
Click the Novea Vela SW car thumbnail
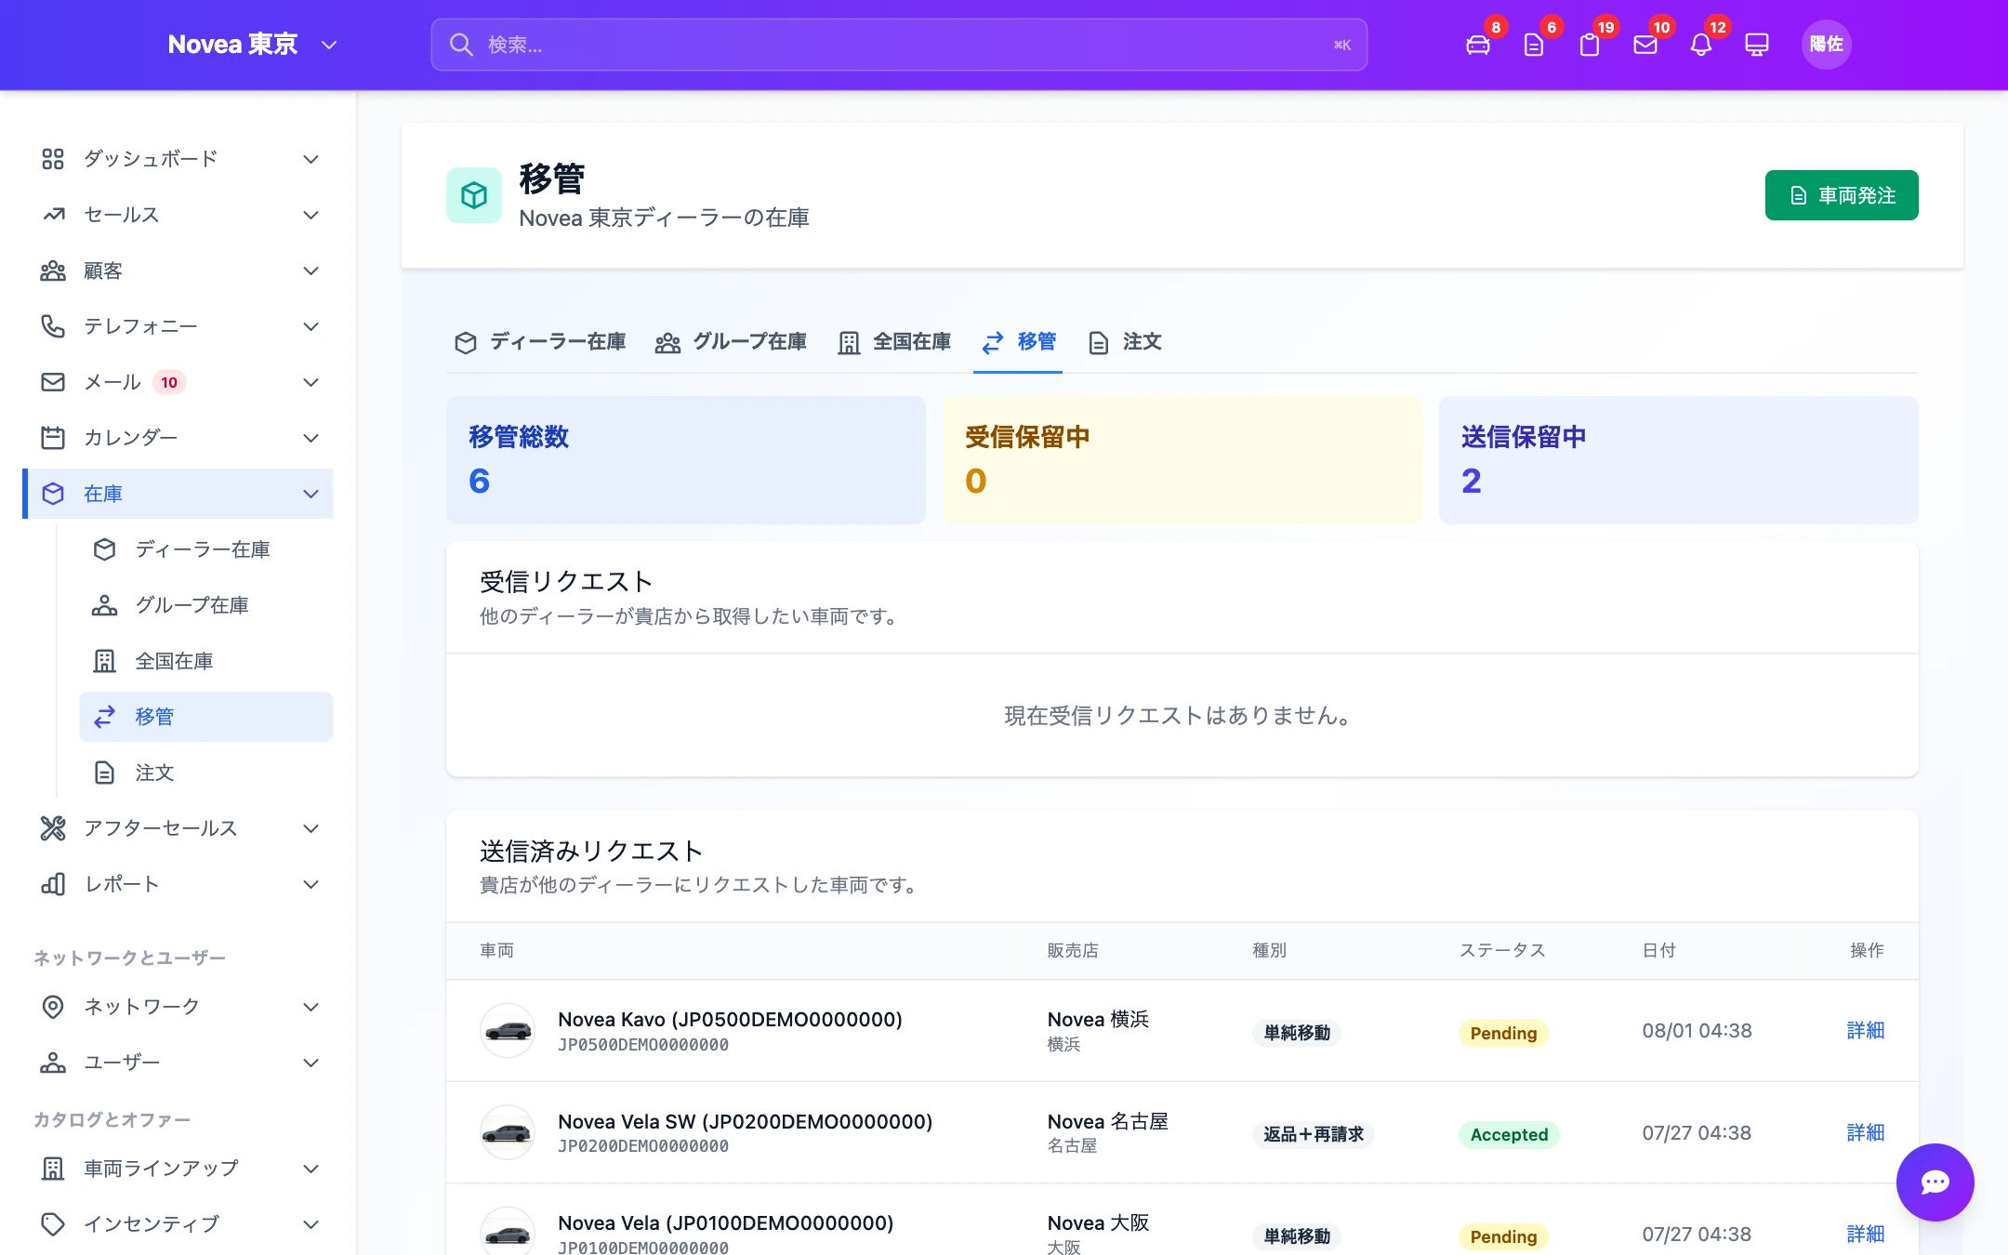point(508,1132)
